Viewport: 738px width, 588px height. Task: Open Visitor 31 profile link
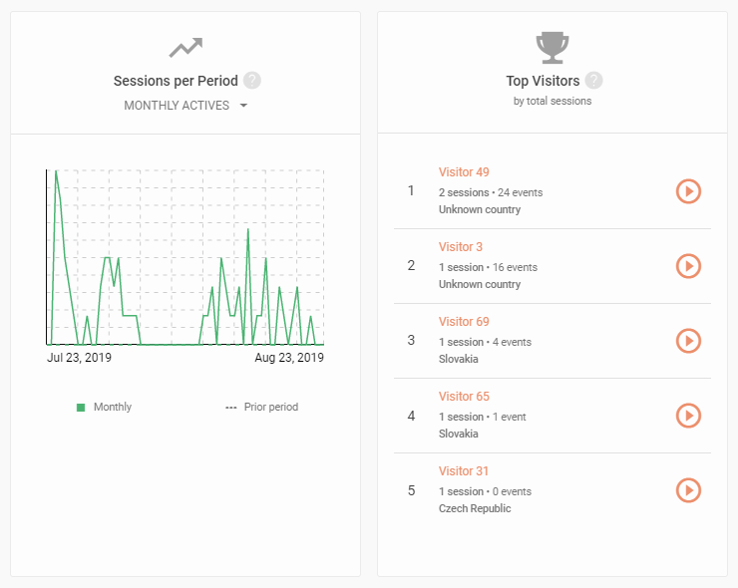(464, 471)
